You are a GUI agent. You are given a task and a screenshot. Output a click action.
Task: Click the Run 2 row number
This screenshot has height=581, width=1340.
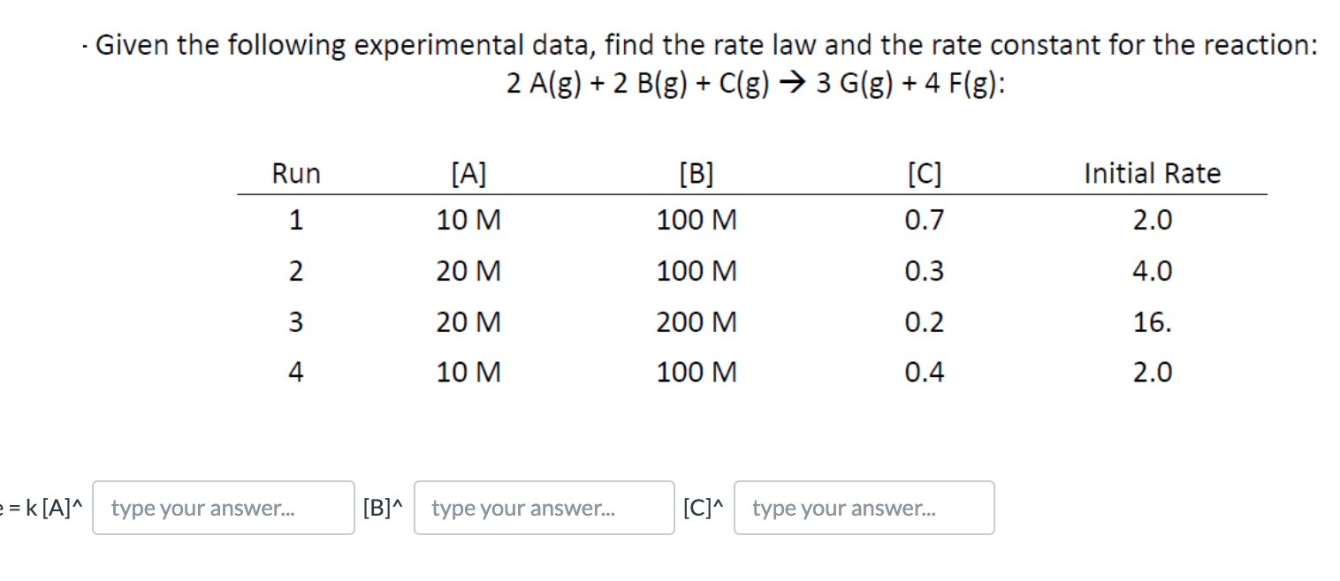[294, 271]
